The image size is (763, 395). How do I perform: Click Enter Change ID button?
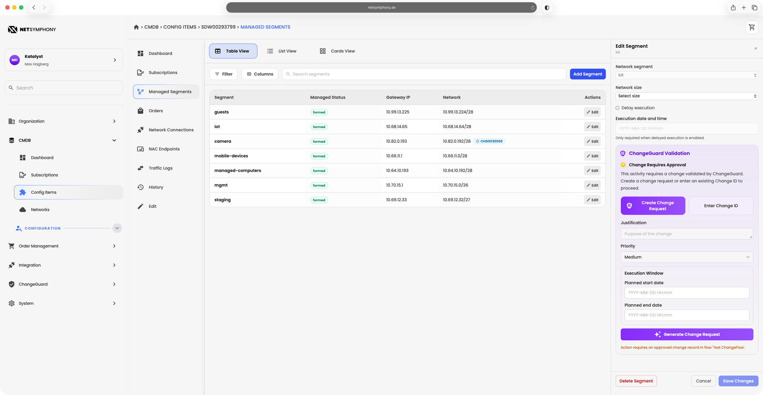(721, 206)
